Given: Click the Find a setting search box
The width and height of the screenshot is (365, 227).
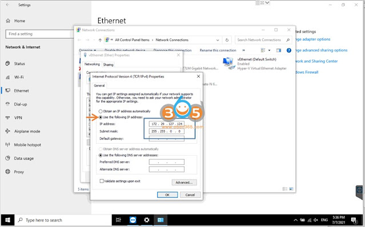Looking at the screenshot, I should click(39, 34).
